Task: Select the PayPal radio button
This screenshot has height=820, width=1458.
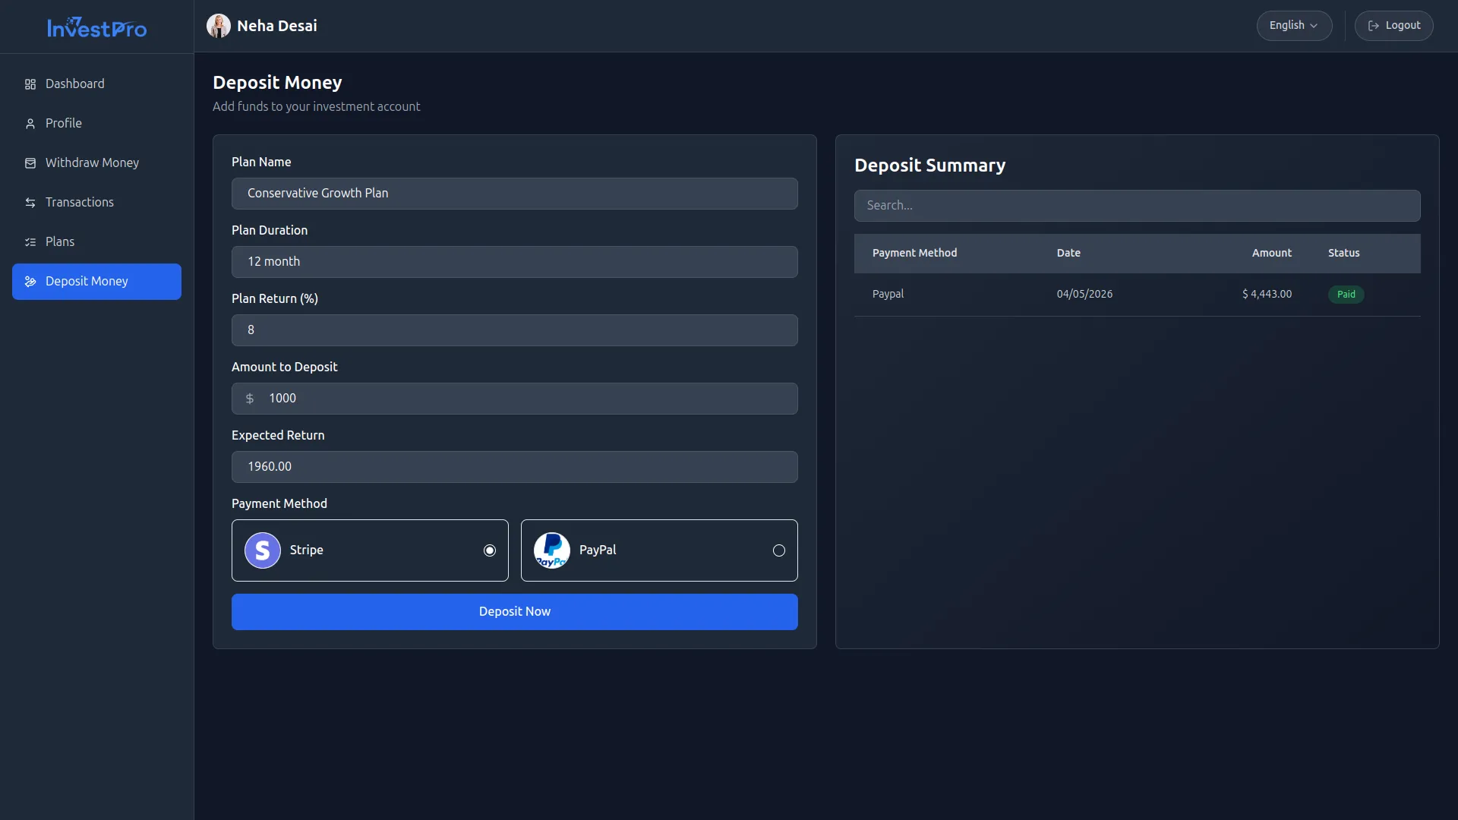Action: (779, 550)
